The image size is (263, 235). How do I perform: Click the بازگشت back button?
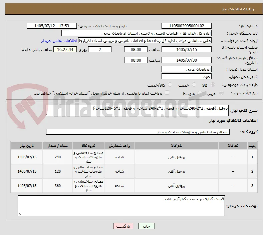pos(123,226)
